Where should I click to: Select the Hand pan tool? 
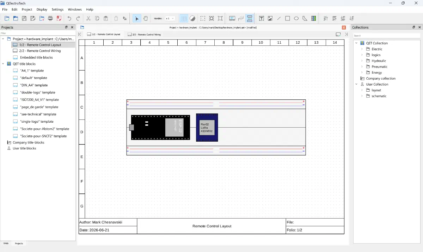(x=146, y=18)
